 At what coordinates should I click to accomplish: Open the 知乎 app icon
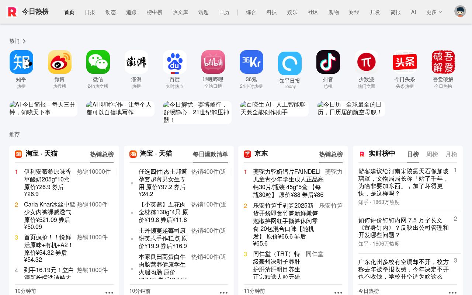[x=21, y=62]
